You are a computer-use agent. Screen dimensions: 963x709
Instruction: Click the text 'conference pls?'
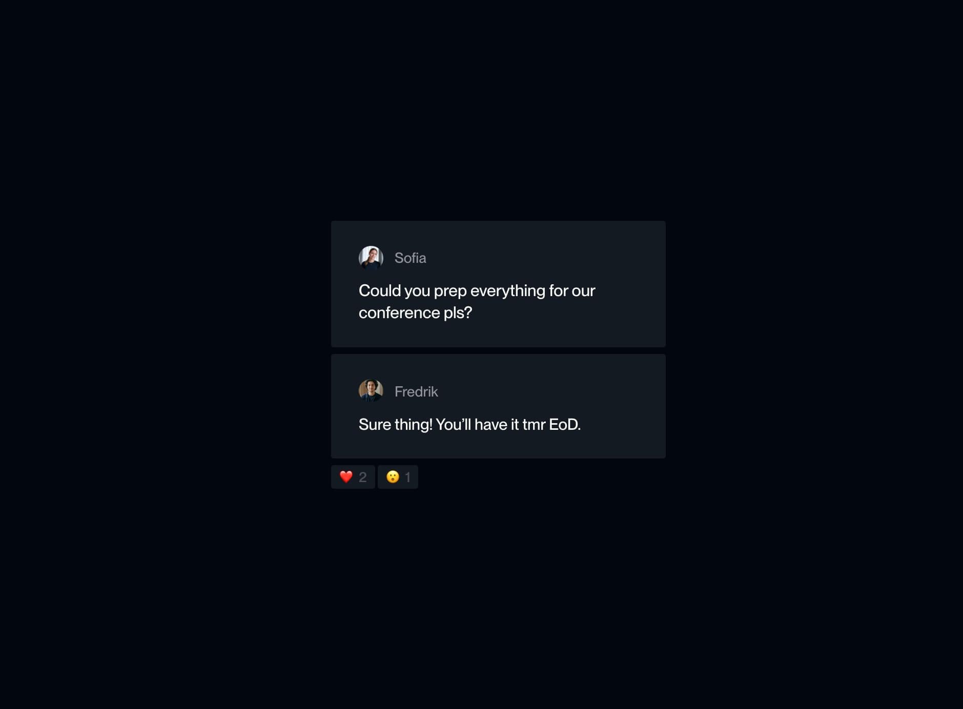point(415,312)
